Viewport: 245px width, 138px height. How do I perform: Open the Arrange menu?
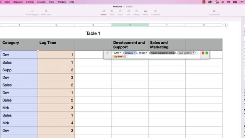pyautogui.click(x=41, y=2)
